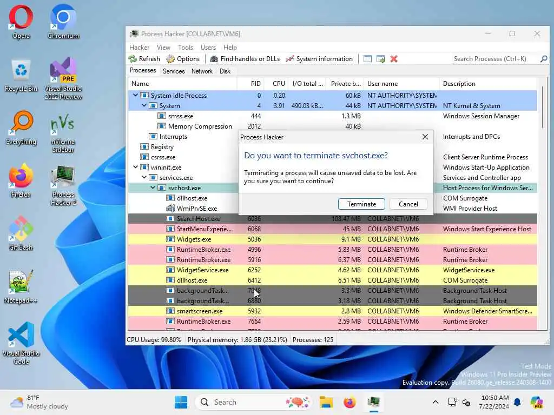This screenshot has width=554, height=415.
Task: Open File Explorer from the taskbar
Action: (x=326, y=402)
